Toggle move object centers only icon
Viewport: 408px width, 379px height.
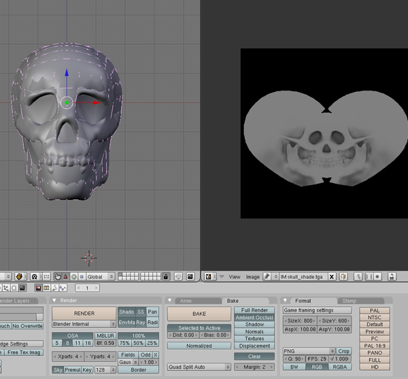click(46, 276)
